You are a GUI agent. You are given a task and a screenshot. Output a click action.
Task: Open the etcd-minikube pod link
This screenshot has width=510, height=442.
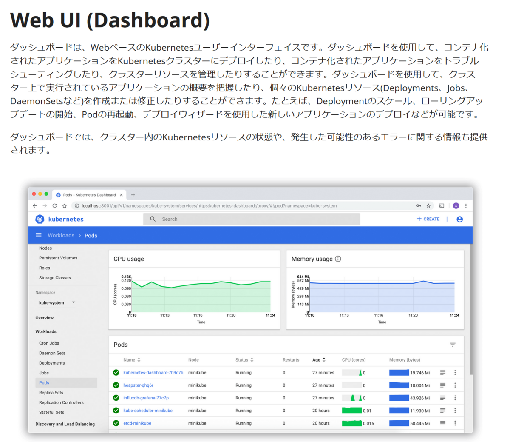137,423
